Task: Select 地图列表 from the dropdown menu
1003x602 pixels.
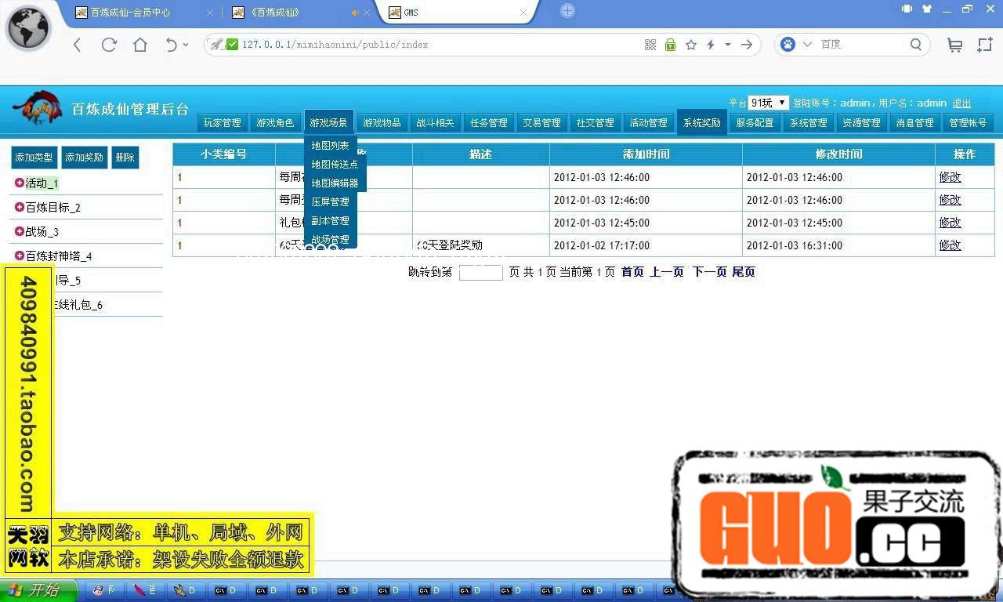Action: tap(330, 146)
